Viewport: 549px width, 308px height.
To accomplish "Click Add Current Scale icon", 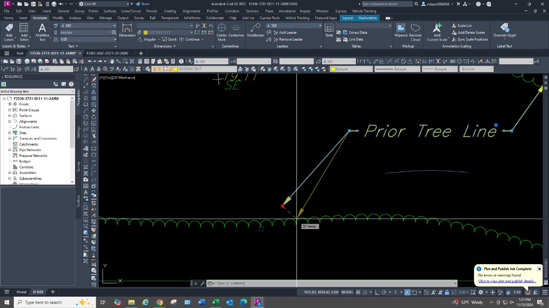I will pyautogui.click(x=437, y=32).
